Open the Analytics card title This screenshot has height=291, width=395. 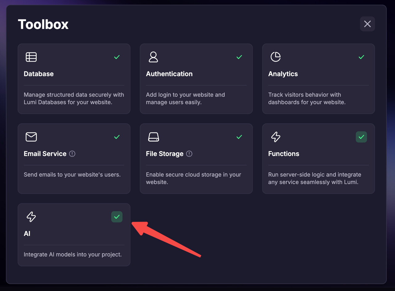coord(283,74)
